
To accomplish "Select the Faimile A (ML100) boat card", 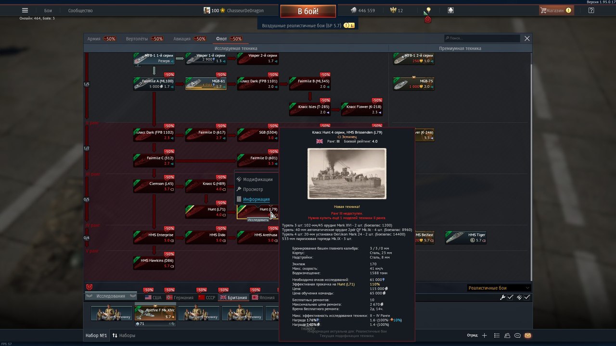I will click(154, 84).
